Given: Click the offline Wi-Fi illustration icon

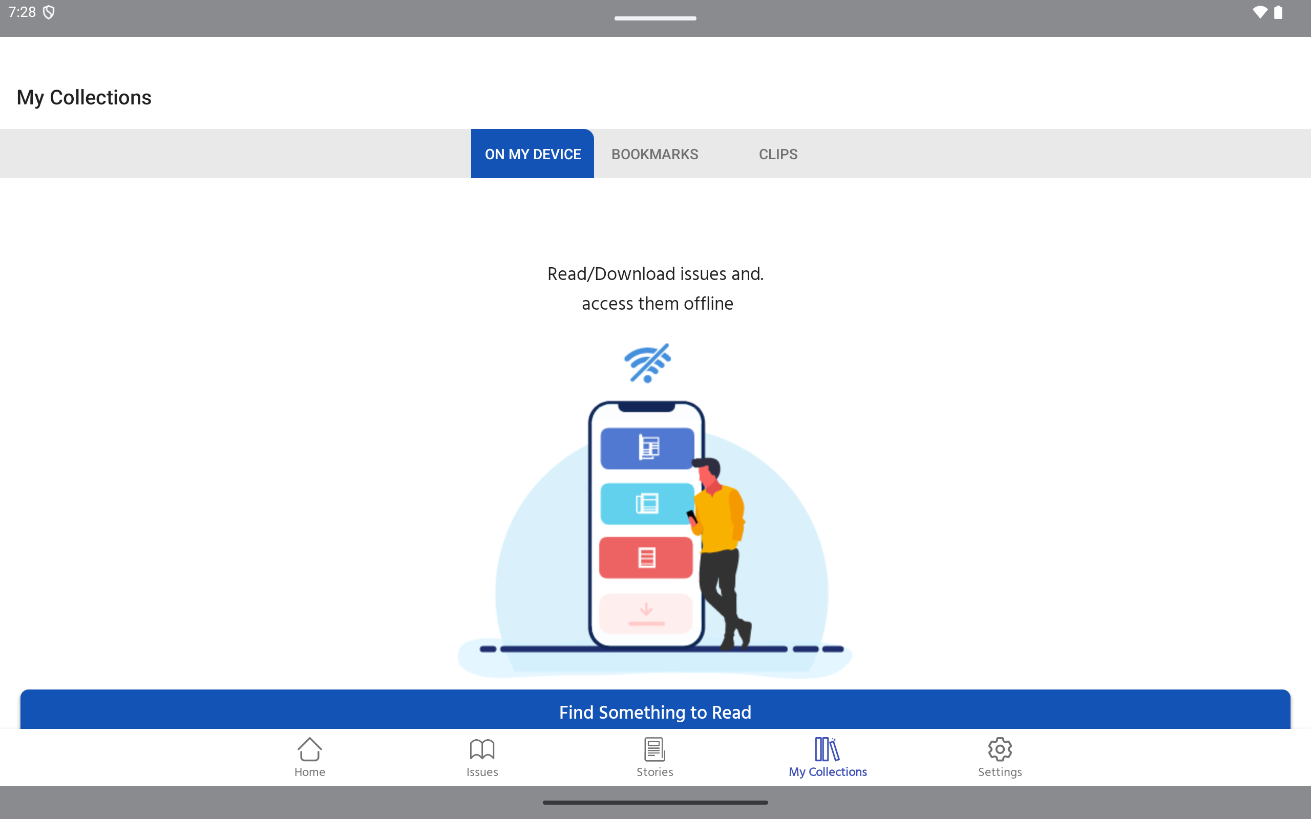Looking at the screenshot, I should tap(647, 363).
